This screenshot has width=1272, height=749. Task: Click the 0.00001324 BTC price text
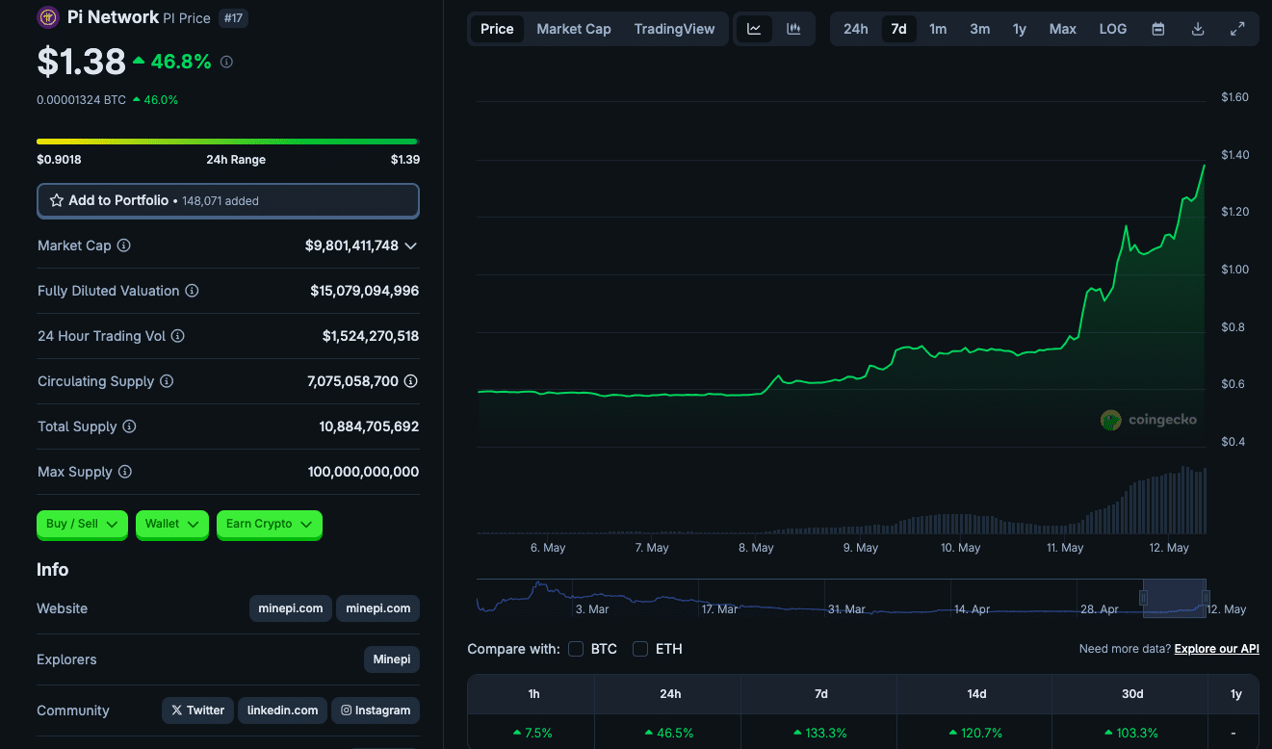(x=81, y=99)
